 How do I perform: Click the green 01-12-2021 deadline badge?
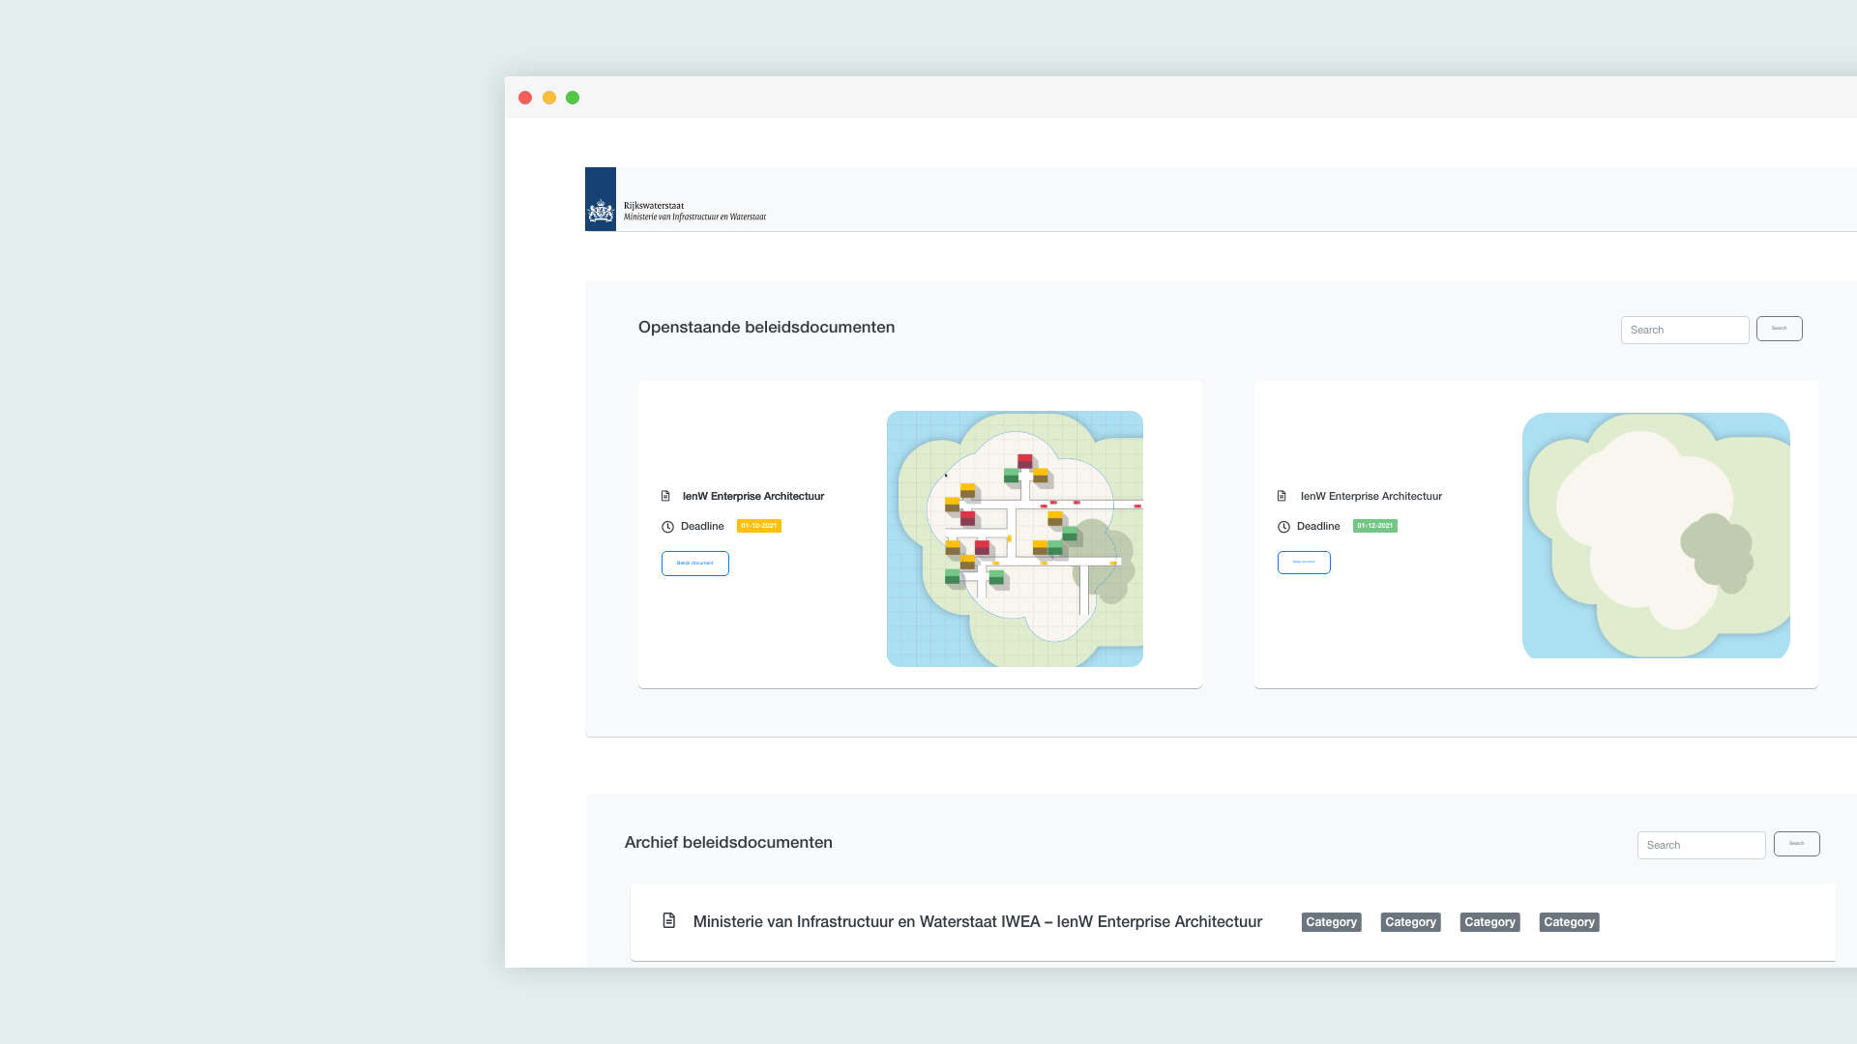click(x=1374, y=526)
